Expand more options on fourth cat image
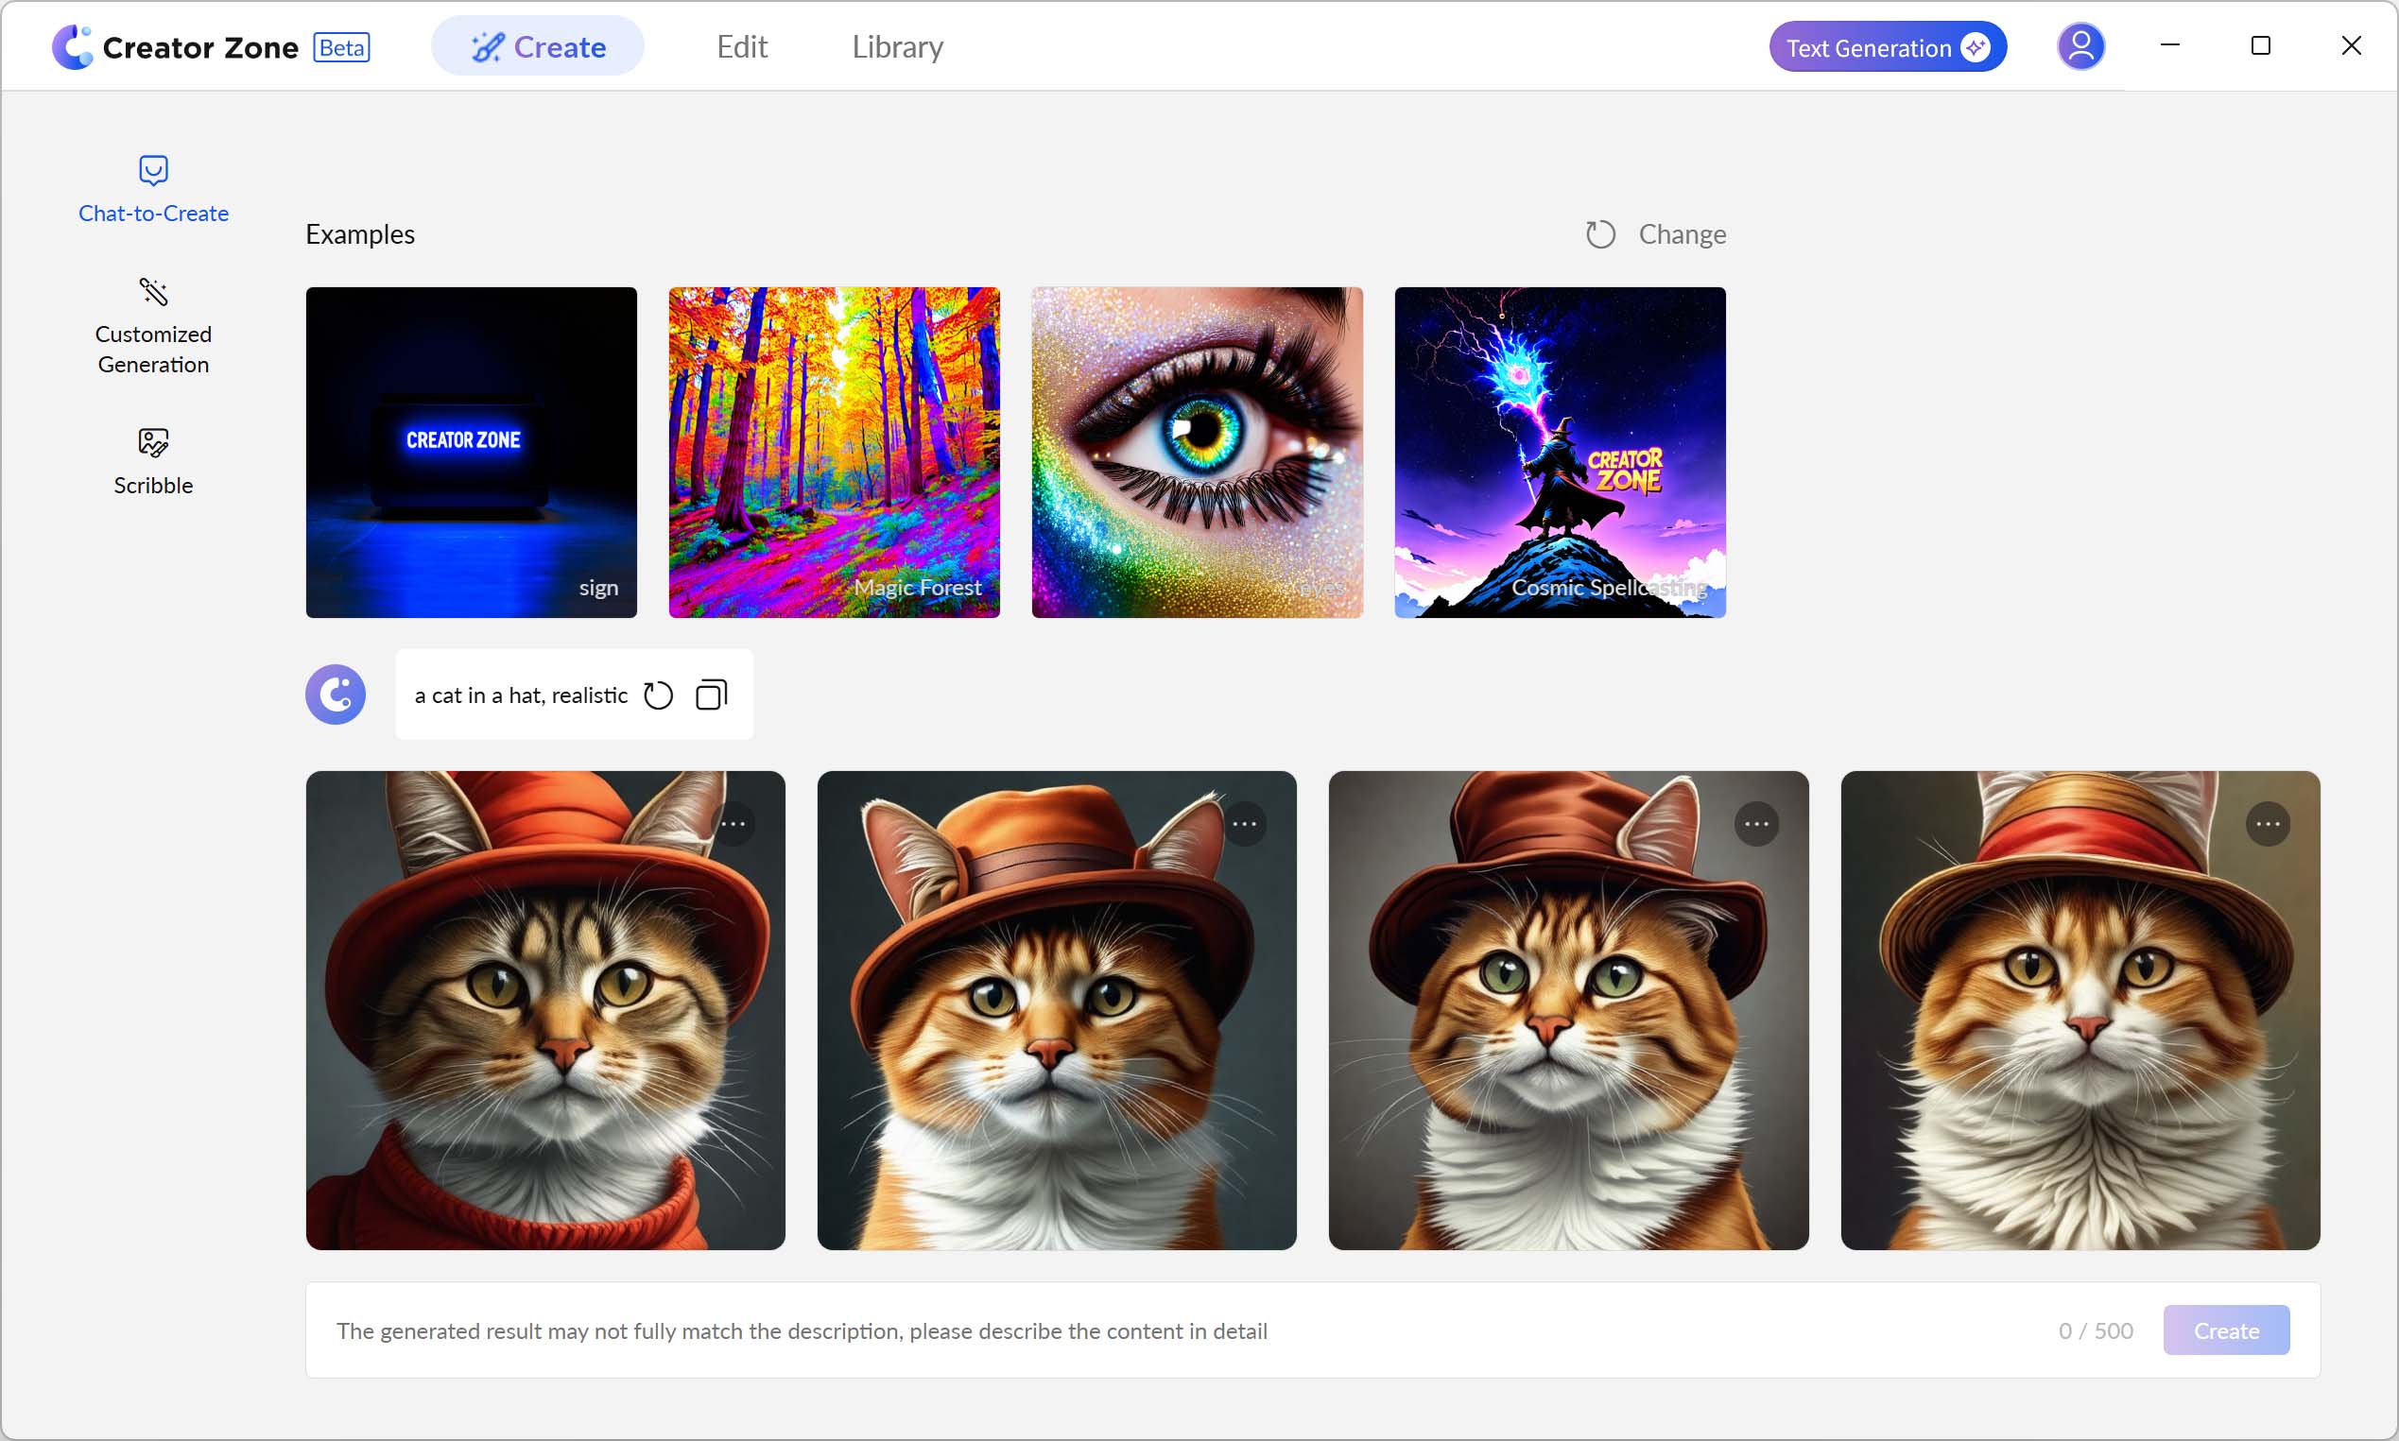Viewport: 2399px width, 1441px height. click(2268, 824)
